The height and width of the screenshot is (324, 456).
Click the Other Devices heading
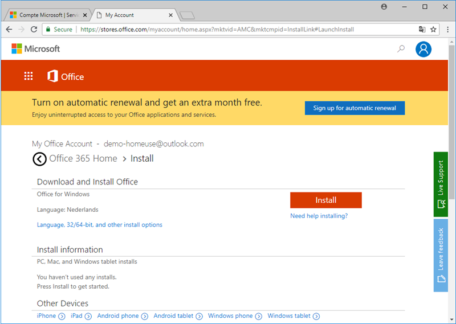[x=63, y=303]
